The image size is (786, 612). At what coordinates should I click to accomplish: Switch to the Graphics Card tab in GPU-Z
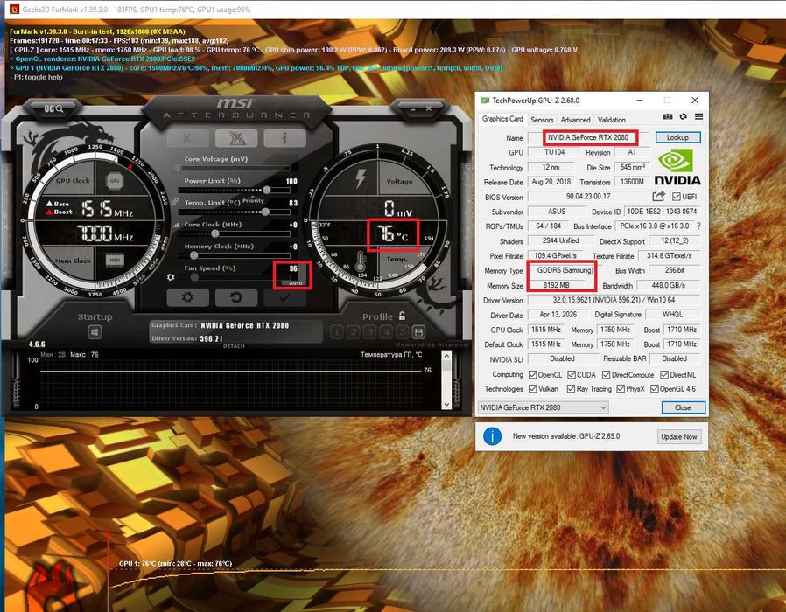[x=502, y=119]
